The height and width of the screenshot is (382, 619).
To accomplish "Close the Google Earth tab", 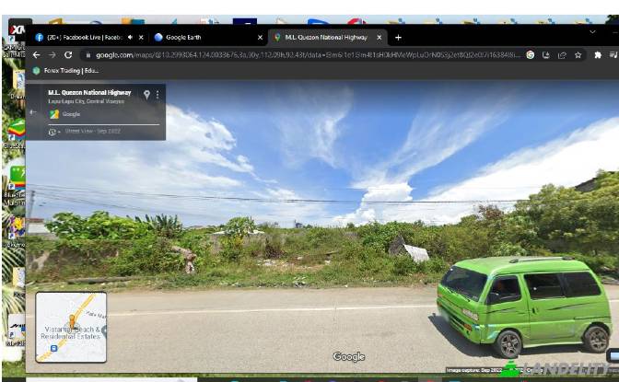I will pyautogui.click(x=260, y=38).
